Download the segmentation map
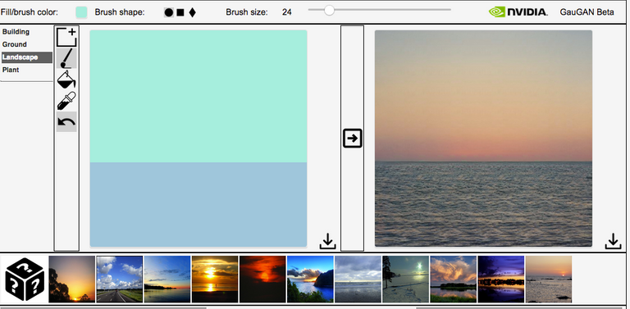The height and width of the screenshot is (309, 630). (328, 241)
